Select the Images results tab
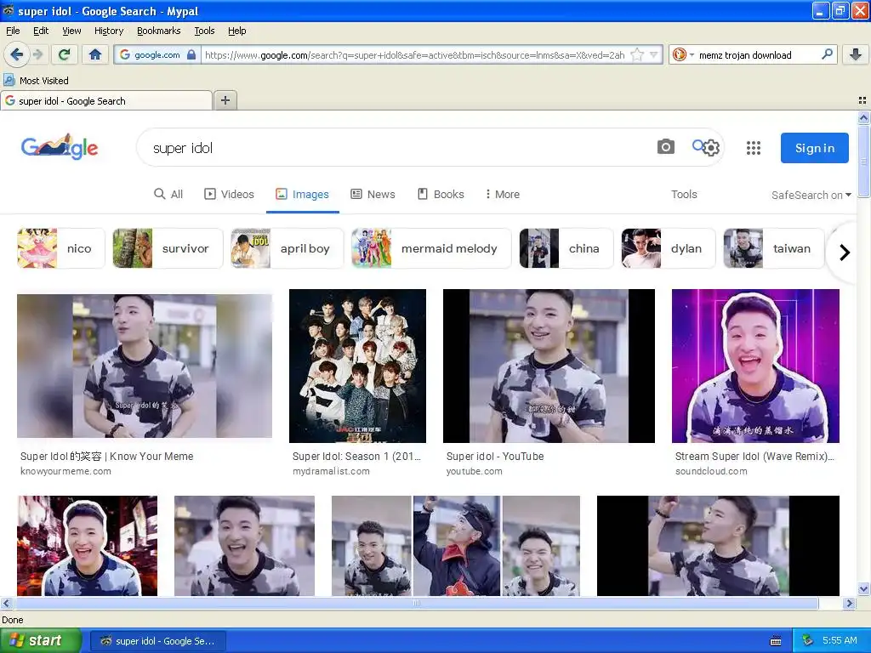This screenshot has width=871, height=653. (302, 195)
